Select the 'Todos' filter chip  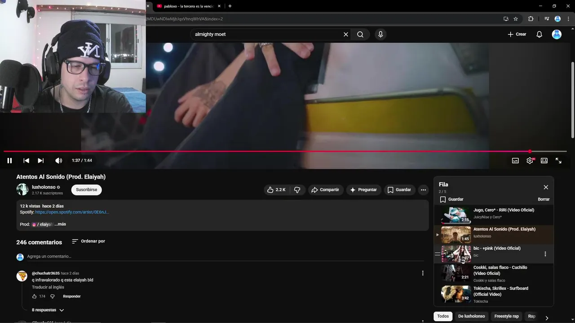[443, 316]
